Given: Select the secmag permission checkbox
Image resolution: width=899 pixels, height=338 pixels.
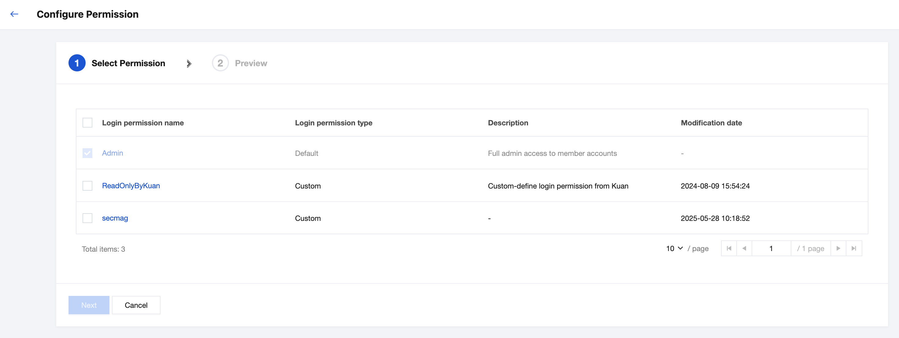Looking at the screenshot, I should (87, 218).
